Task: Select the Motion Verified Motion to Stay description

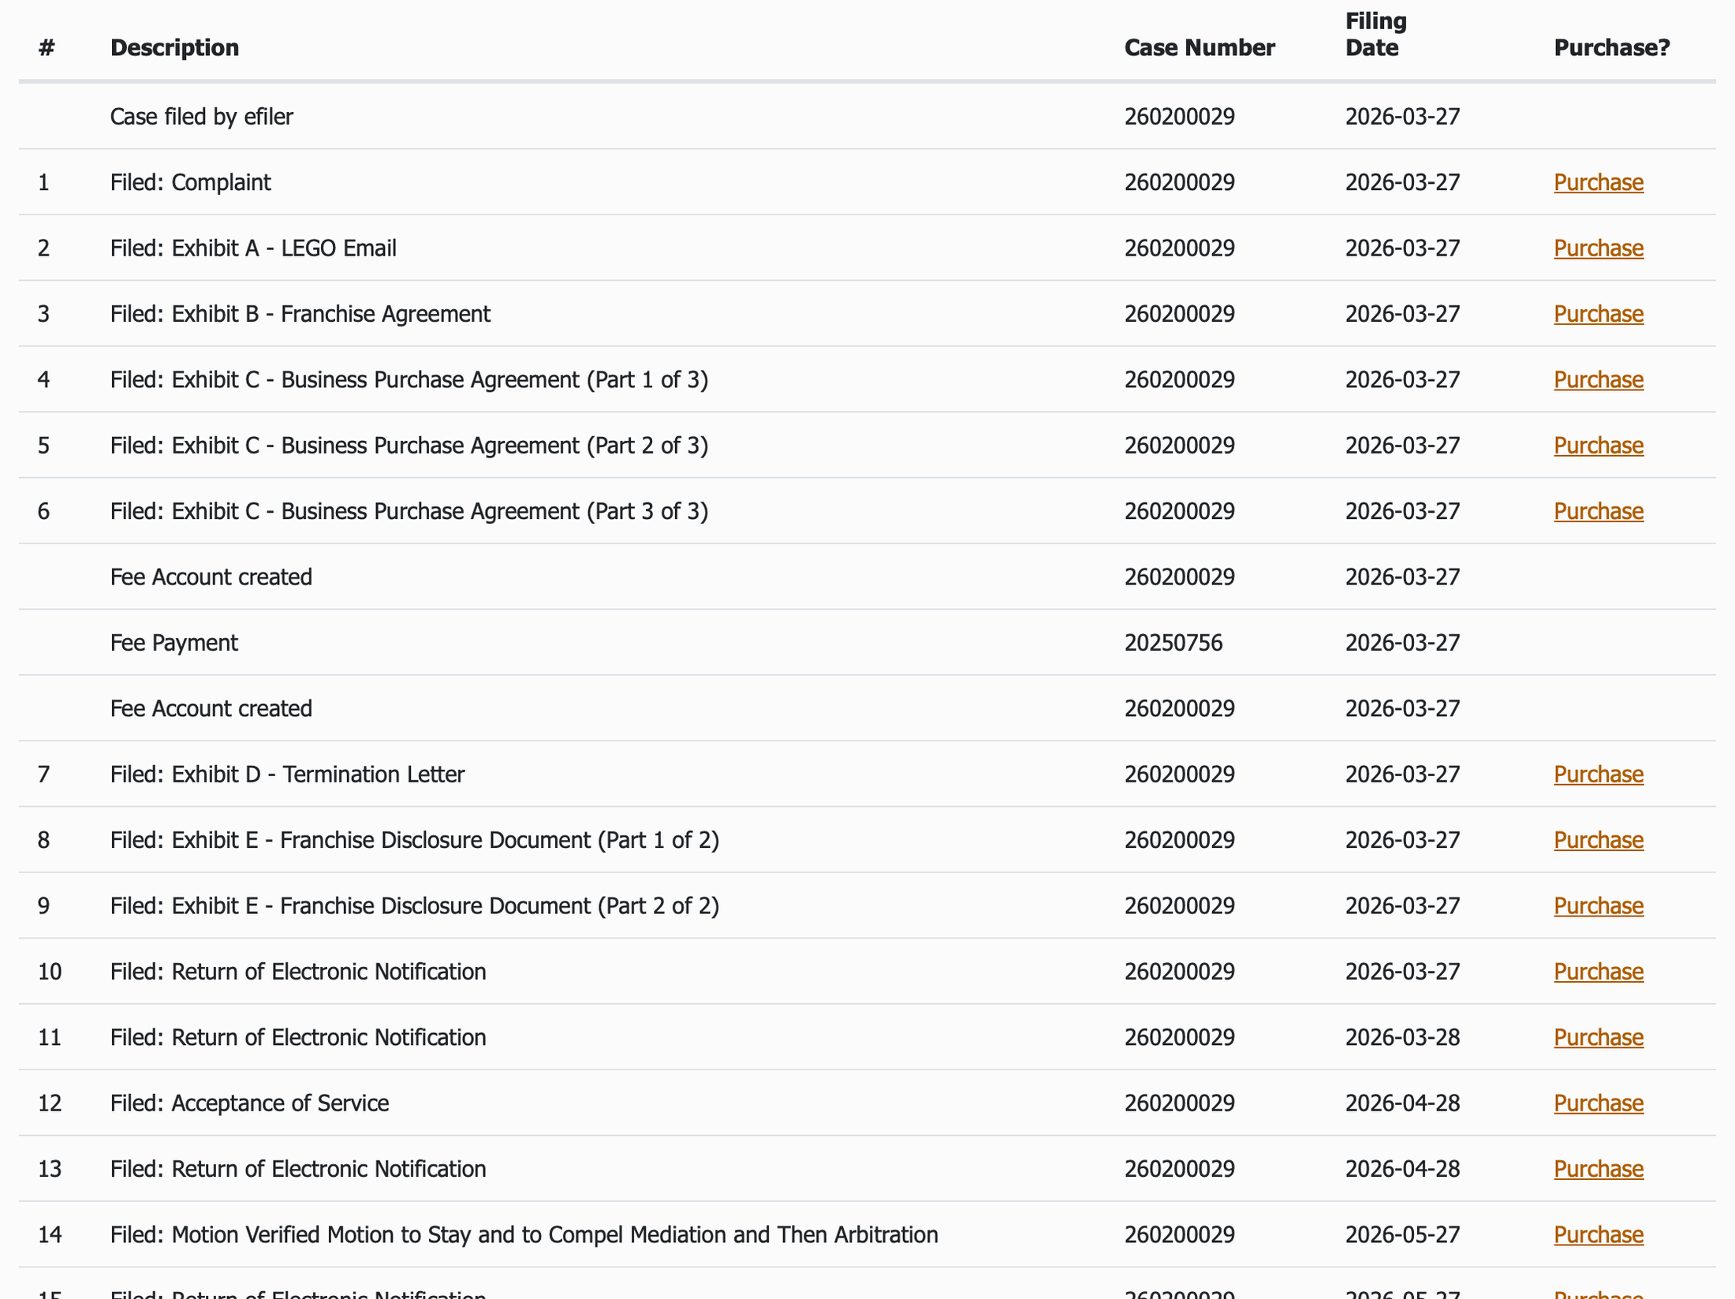Action: [524, 1234]
